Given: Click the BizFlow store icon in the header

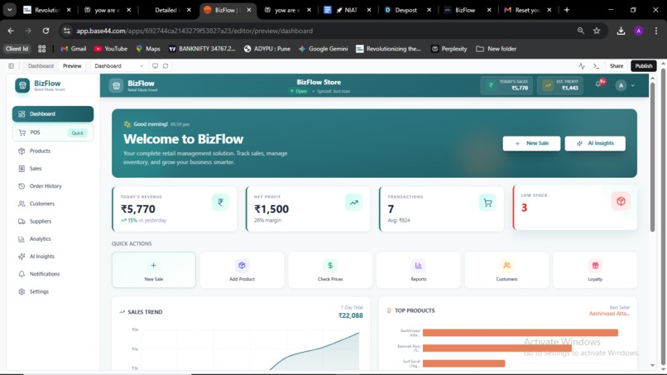Looking at the screenshot, I should click(x=116, y=85).
